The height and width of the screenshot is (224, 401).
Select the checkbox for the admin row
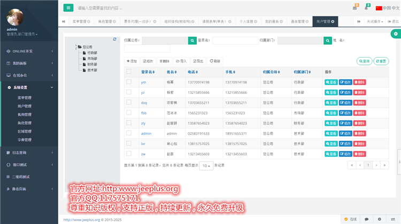coord(128,133)
